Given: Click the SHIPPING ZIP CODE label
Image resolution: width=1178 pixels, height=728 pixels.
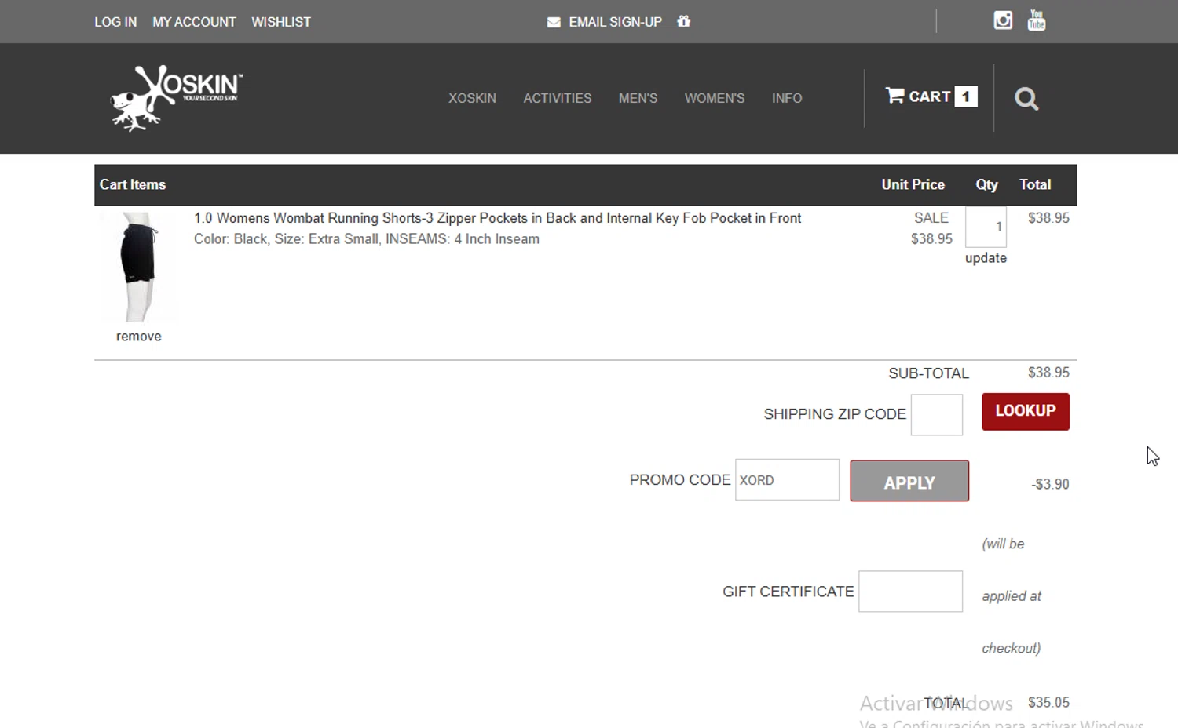Looking at the screenshot, I should (835, 414).
